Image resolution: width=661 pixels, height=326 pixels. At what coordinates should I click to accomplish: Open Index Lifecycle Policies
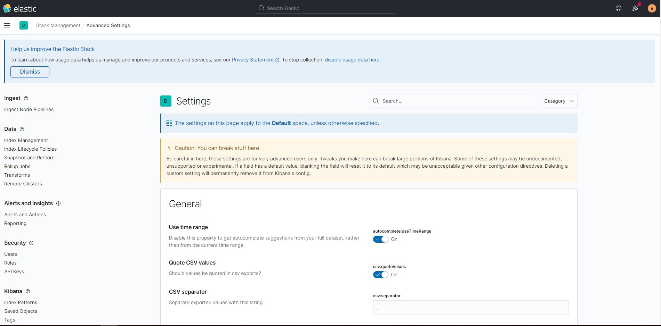[x=30, y=149]
